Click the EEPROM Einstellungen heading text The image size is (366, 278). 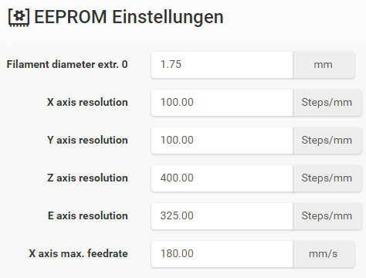(x=129, y=17)
